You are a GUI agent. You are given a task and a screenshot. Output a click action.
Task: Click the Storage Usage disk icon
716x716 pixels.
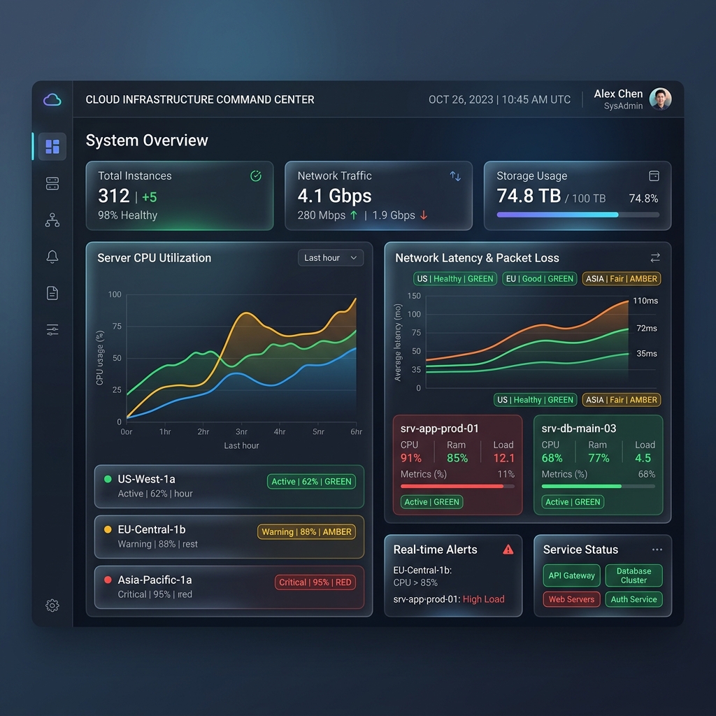tap(654, 176)
